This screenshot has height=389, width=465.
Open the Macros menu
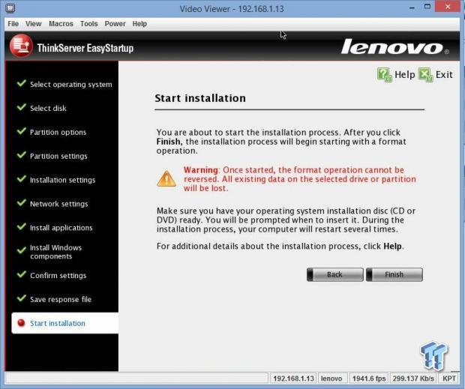coord(61,24)
